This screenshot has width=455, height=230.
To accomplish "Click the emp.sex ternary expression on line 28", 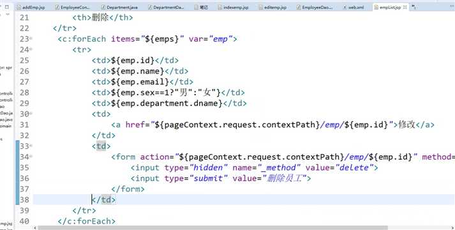I will coord(166,93).
